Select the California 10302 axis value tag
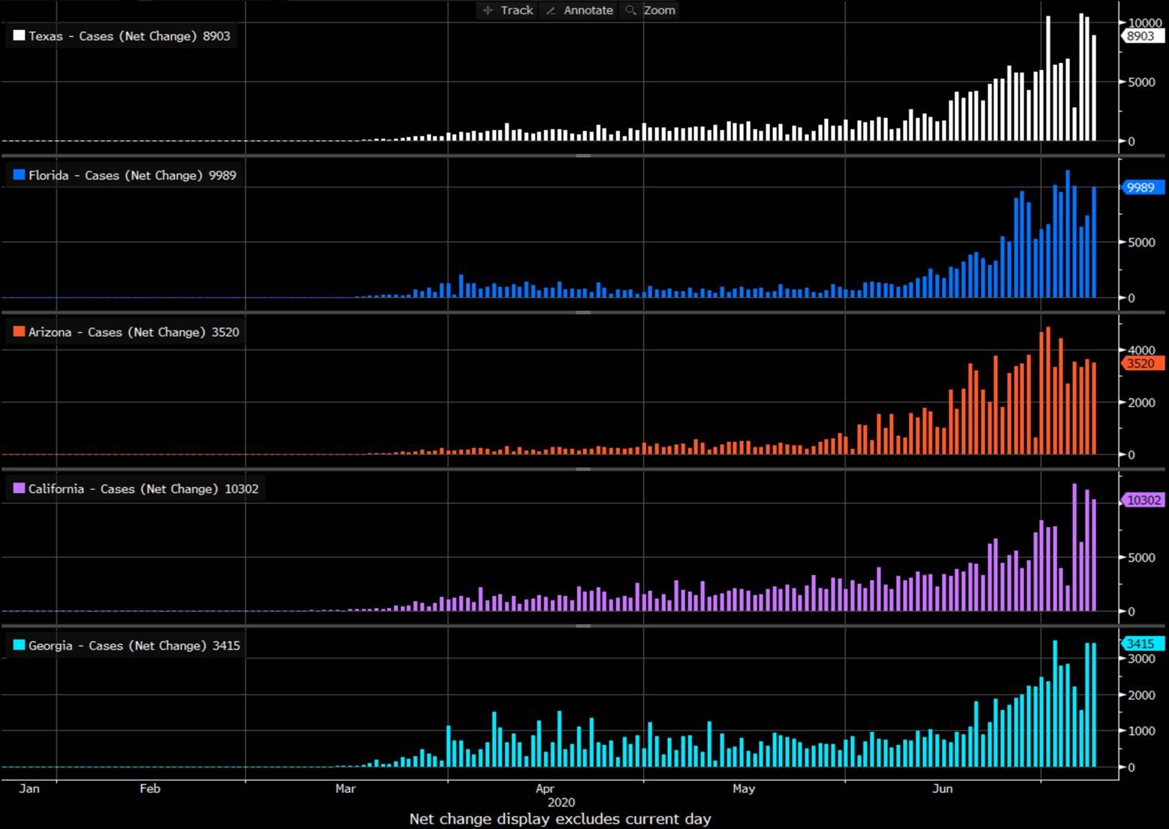 (1143, 500)
